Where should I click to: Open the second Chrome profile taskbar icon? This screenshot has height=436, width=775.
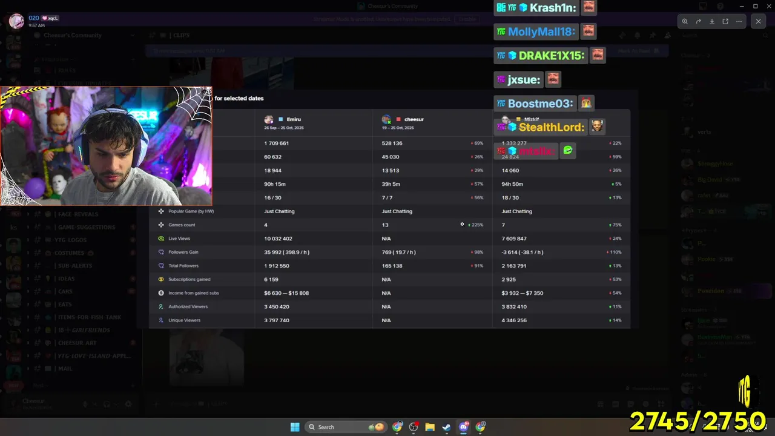[481, 427]
